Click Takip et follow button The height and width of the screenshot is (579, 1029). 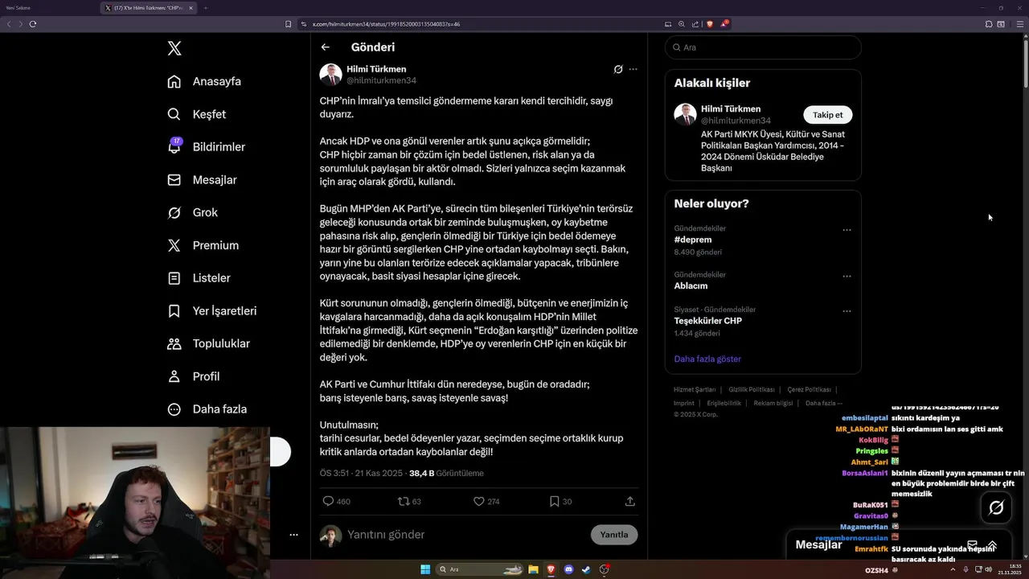coord(828,115)
